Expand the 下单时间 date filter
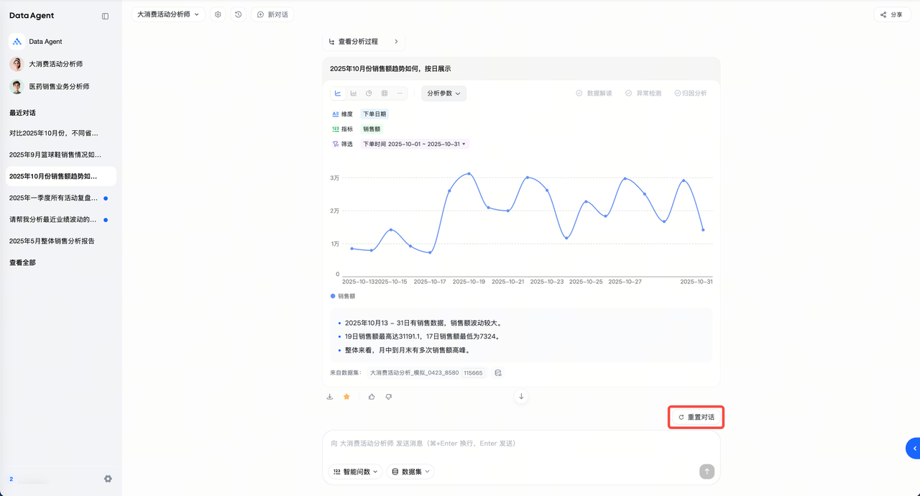This screenshot has height=496, width=920. 415,144
